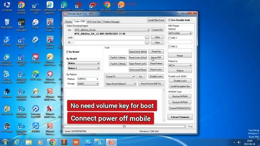Click the 0% progress bar
Viewport: 260px width, 146px height.
click(x=124, y=127)
